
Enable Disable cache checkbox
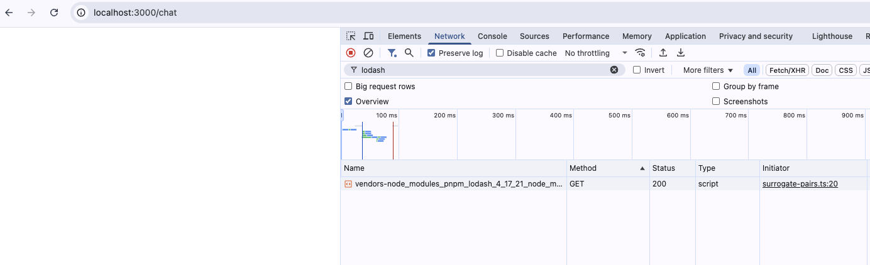[500, 53]
